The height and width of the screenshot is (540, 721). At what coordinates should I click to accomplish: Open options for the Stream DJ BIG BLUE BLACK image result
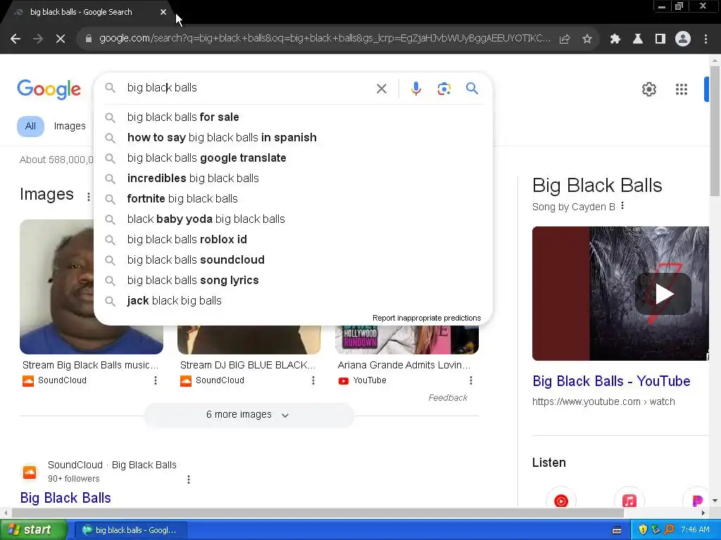coord(313,380)
